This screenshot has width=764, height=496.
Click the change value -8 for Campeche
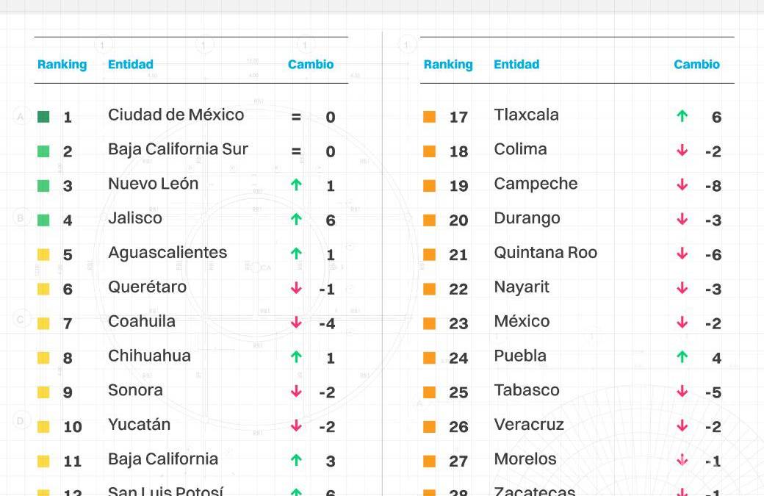click(713, 186)
